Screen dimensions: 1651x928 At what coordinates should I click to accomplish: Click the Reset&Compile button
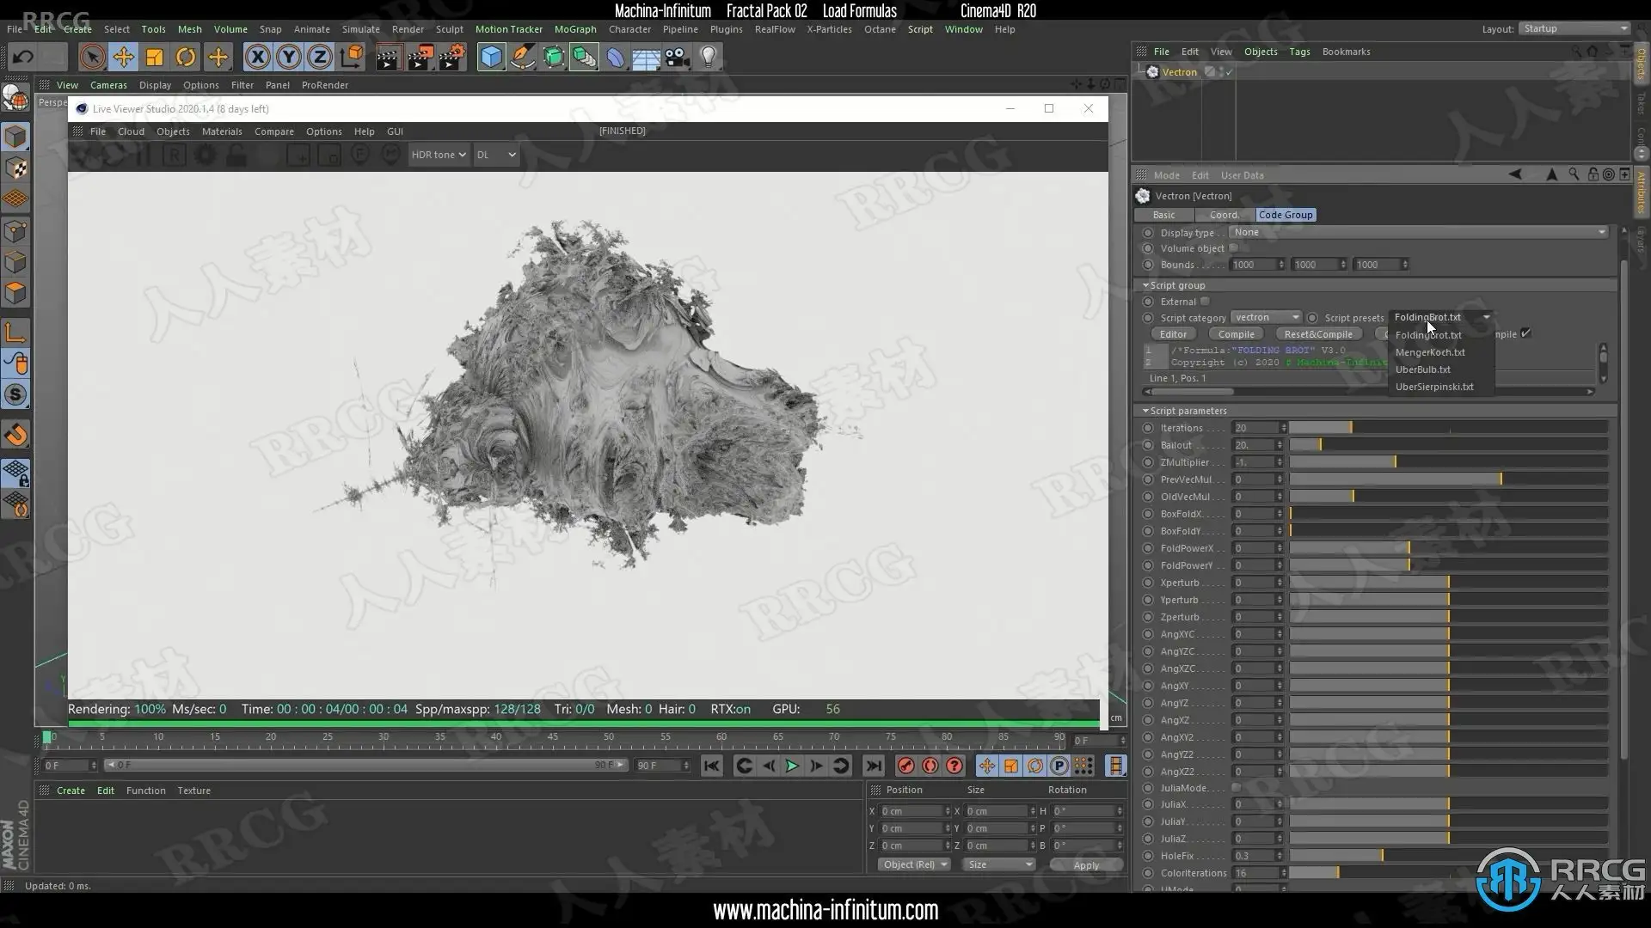[x=1317, y=334]
